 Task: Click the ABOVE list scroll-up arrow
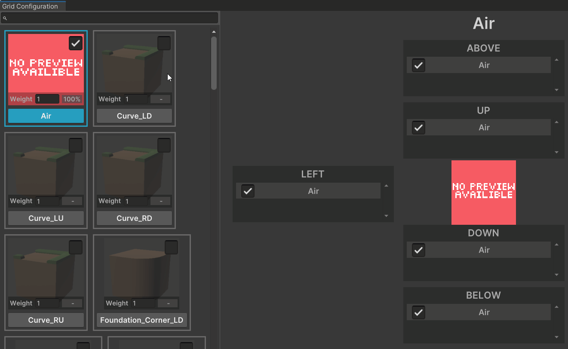click(x=557, y=60)
